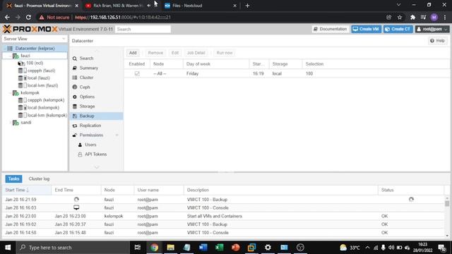Switch to the Cluster log tab
Viewport: 452px width, 254px height.
(39, 179)
